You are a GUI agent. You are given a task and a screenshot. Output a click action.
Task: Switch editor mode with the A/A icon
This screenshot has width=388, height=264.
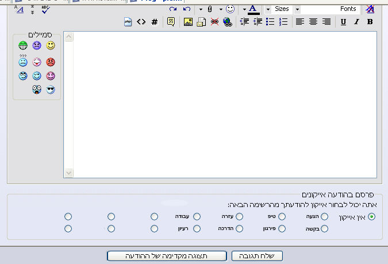point(19,9)
